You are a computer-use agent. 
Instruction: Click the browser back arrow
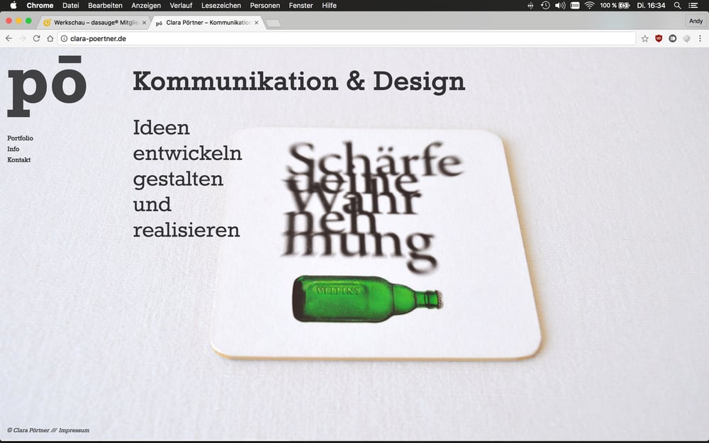[9, 38]
